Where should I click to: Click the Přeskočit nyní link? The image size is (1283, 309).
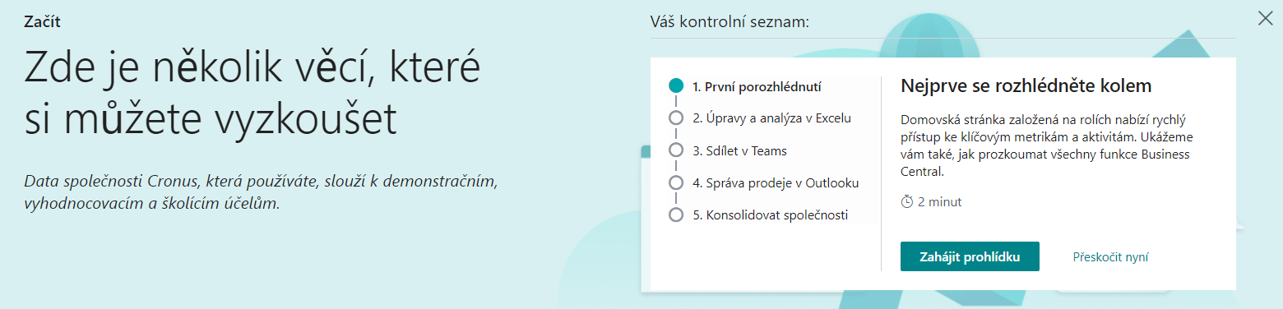[x=1110, y=257]
